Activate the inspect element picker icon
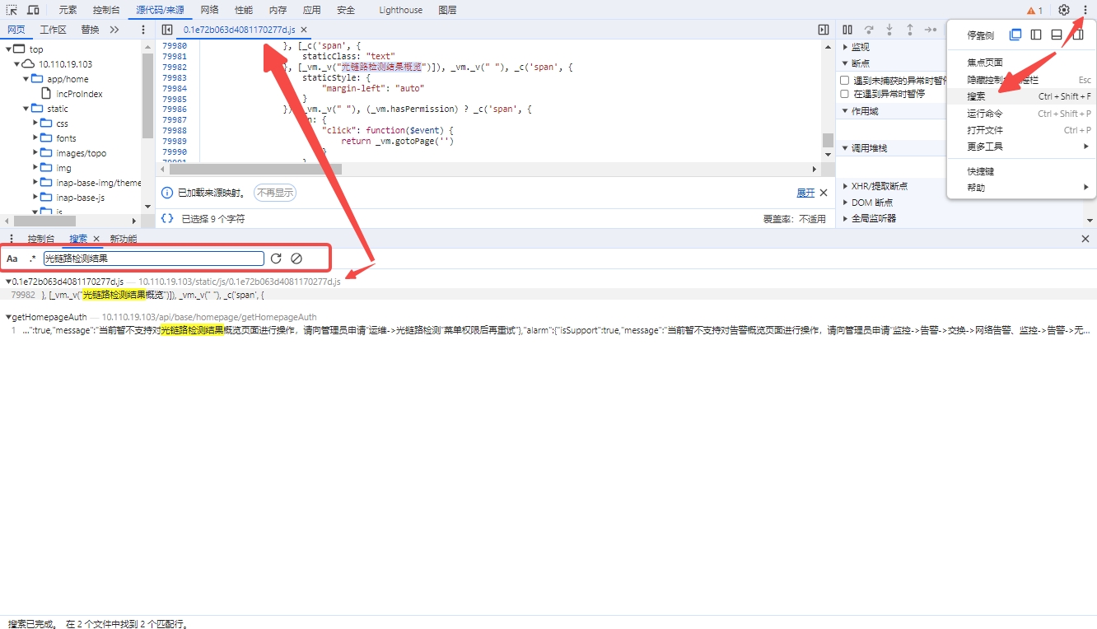This screenshot has height=629, width=1097. tap(12, 10)
